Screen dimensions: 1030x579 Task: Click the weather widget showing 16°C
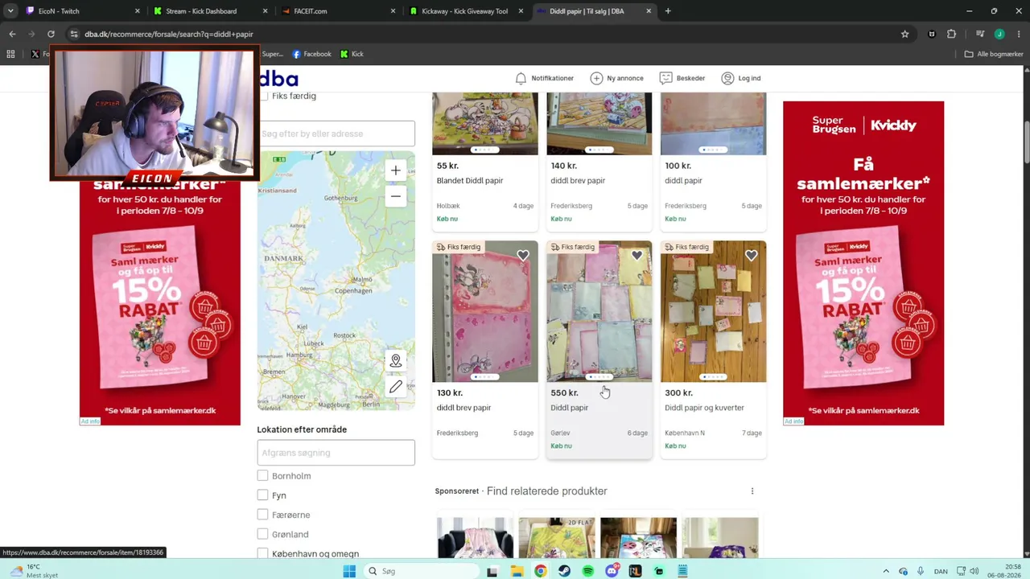(34, 571)
